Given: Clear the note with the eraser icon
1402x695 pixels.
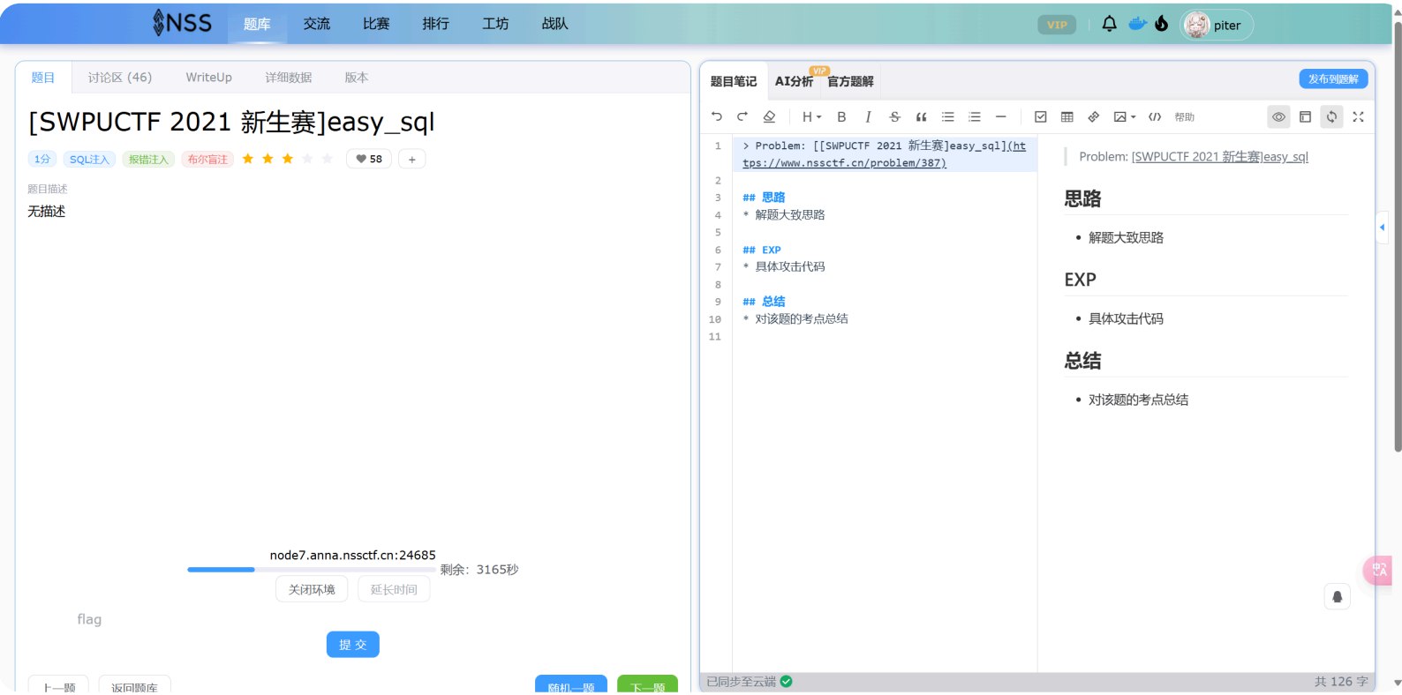Looking at the screenshot, I should pos(769,116).
